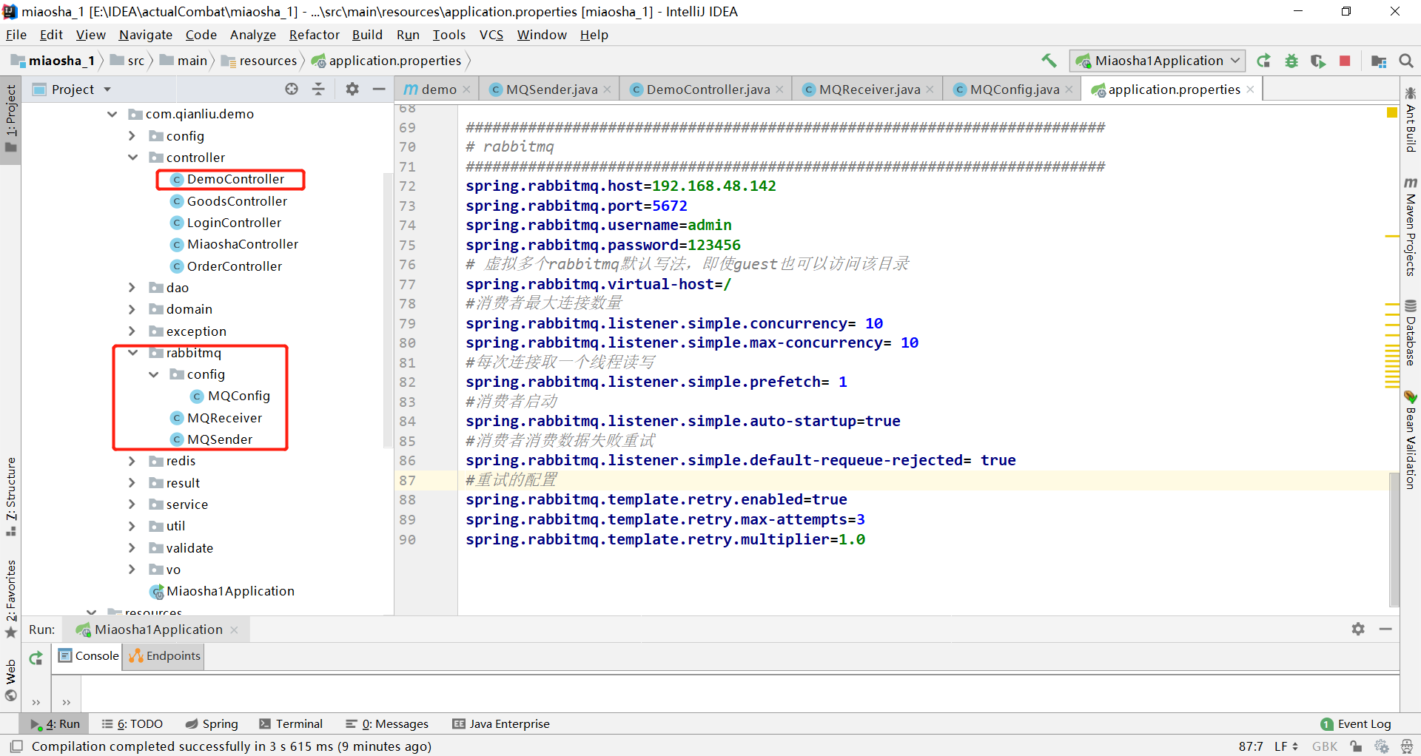
Task: Expand the service package
Action: pos(132,504)
